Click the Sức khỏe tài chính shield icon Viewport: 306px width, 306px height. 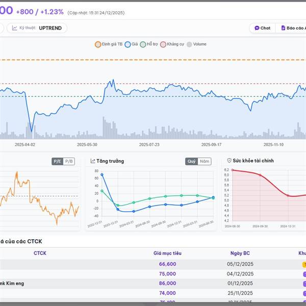pos(229,161)
